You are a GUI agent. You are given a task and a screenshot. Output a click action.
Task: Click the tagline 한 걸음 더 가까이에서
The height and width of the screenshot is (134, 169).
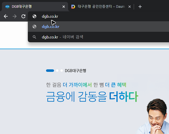pyautogui.click(x=69, y=85)
